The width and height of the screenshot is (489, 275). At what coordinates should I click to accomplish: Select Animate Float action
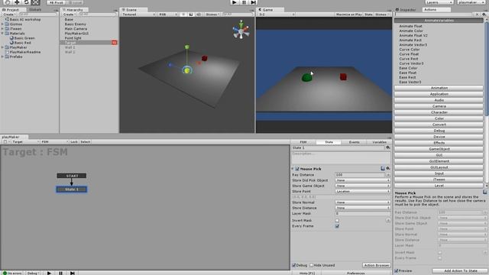[x=410, y=26]
